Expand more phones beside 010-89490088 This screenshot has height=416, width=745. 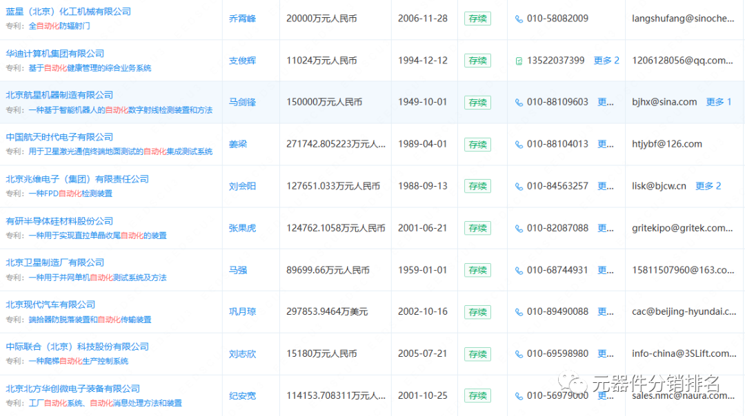[x=606, y=311]
